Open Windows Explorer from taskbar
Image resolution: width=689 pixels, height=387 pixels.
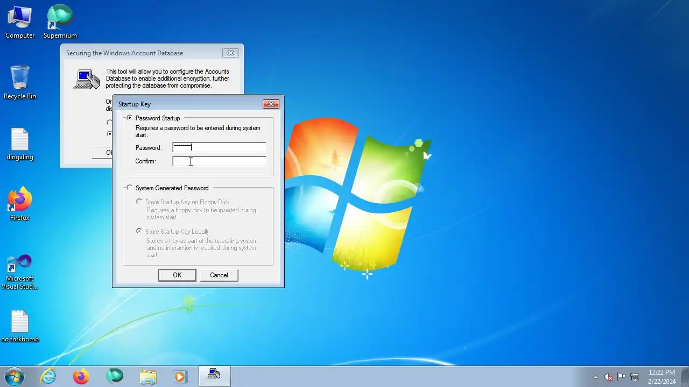(147, 376)
